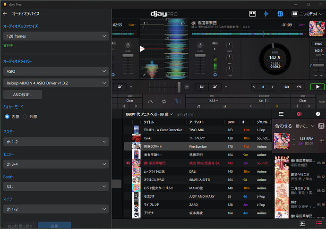The image size is (326, 229).
Task: Toggle deck 2 headphone cue
Action: coord(215,75)
